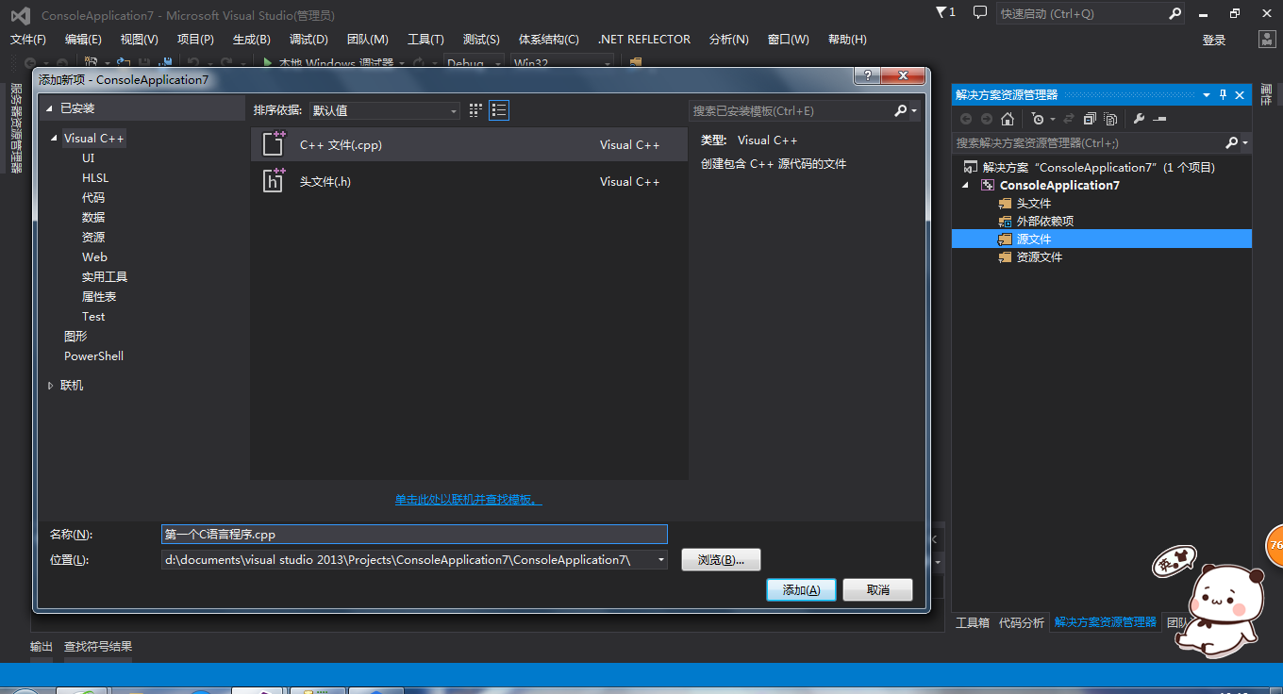This screenshot has width=1283, height=694.
Task: Click the 解决方案 ConsoleApplication7 node icon
Action: pos(970,167)
